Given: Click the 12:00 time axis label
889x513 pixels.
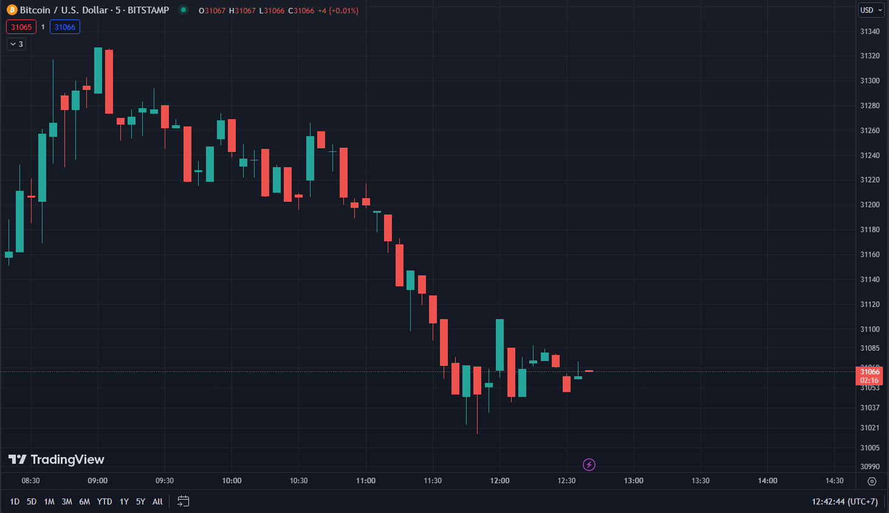Looking at the screenshot, I should pos(499,481).
